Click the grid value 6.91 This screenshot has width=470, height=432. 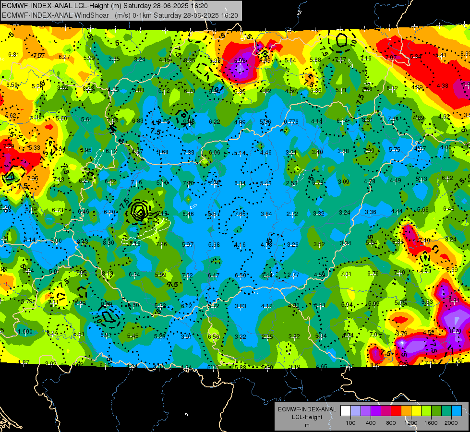pyautogui.click(x=106, y=335)
